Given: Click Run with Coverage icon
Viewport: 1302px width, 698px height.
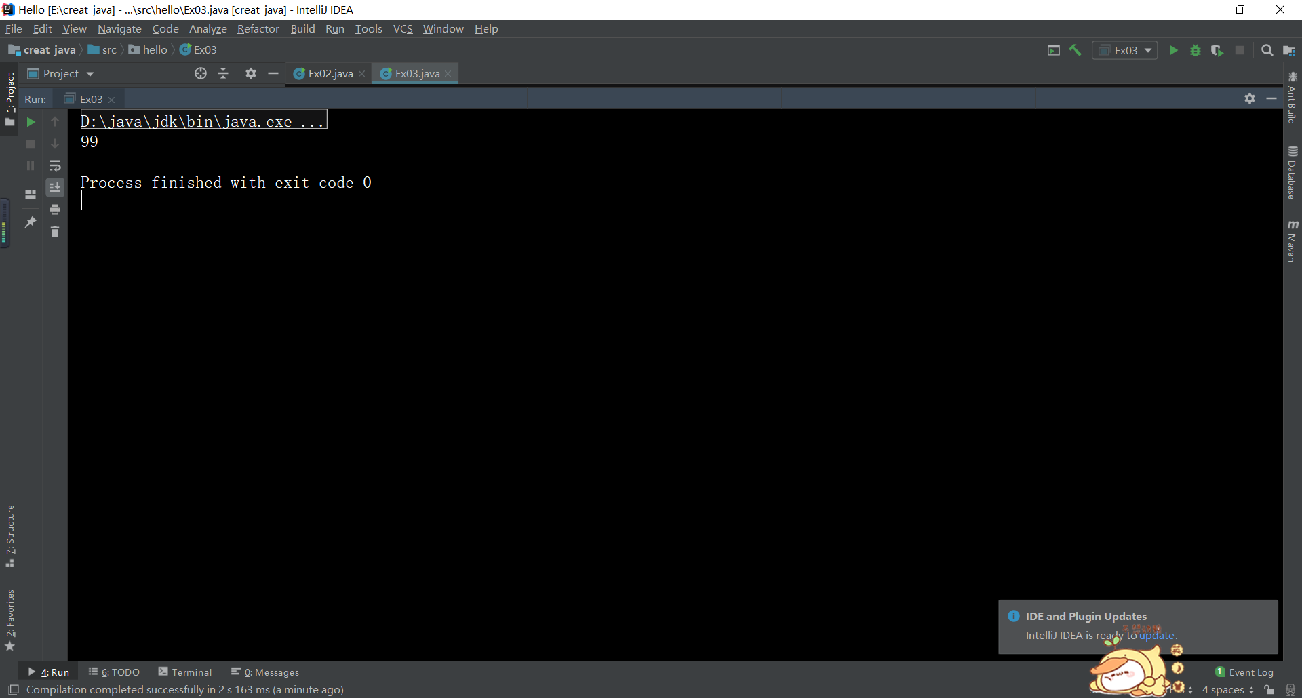Looking at the screenshot, I should pyautogui.click(x=1217, y=50).
